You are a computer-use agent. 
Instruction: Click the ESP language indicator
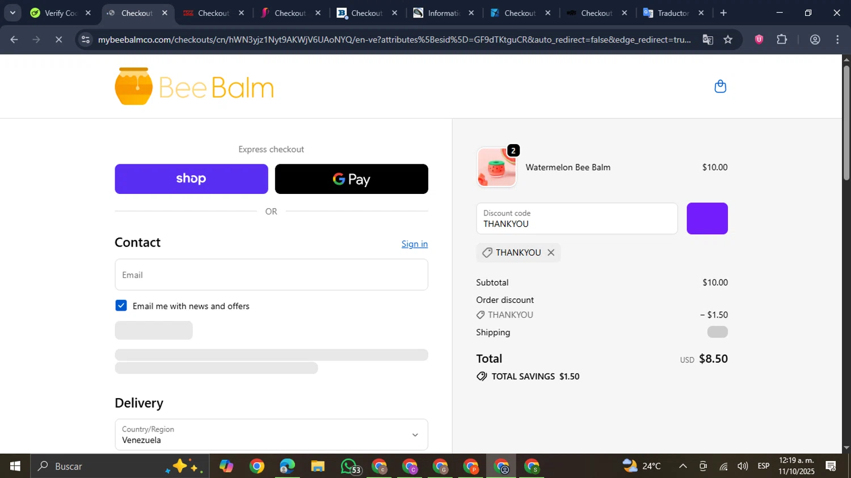point(763,466)
